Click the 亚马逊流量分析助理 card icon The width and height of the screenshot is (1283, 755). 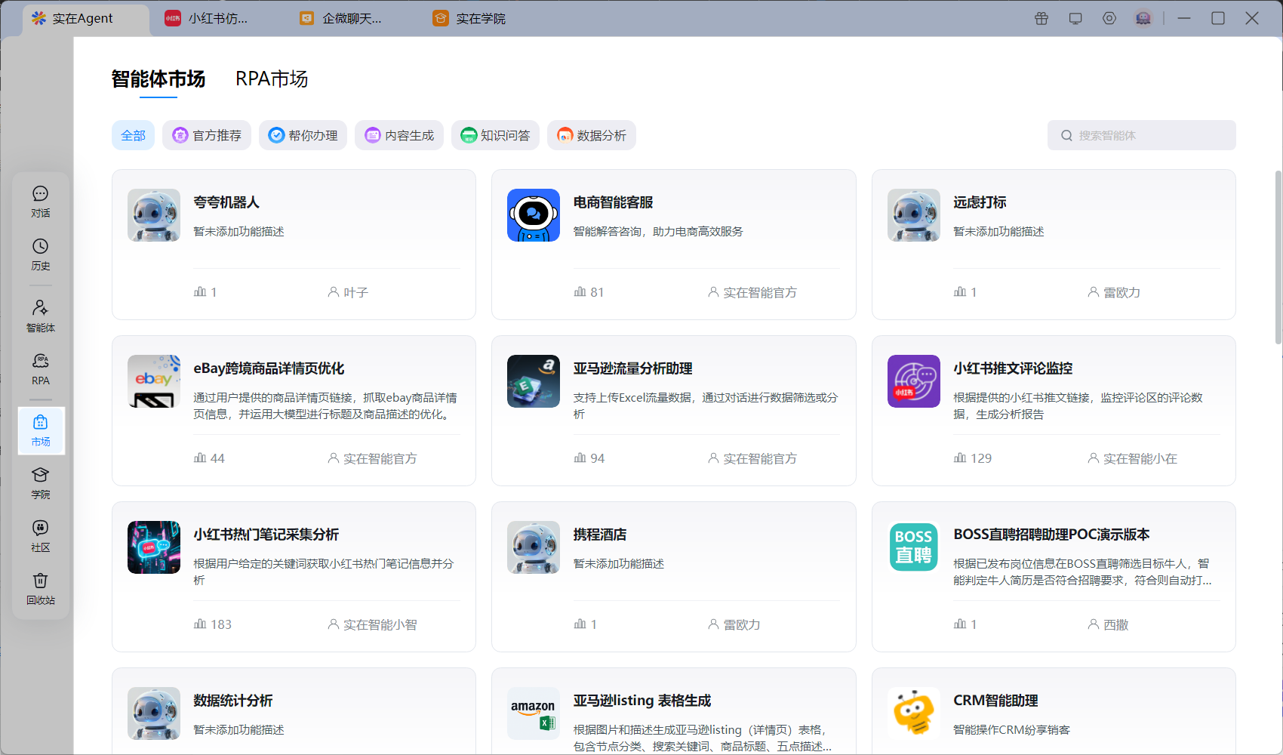[534, 381]
